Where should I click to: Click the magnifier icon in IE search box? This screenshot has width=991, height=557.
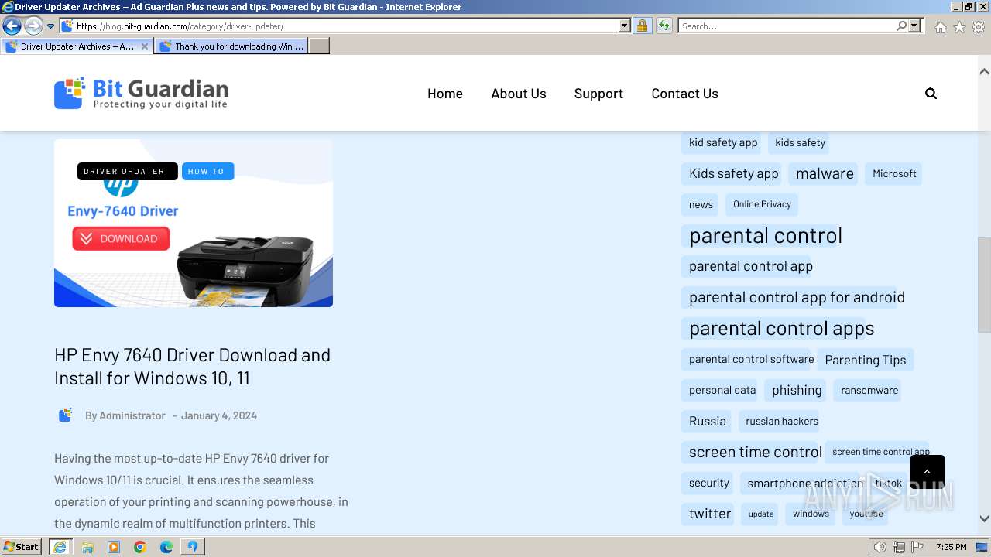click(901, 26)
